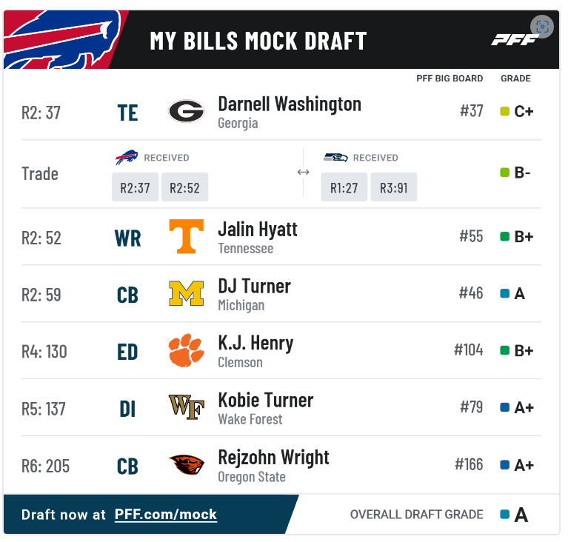Viewport: 571px width, 542px height.
Task: Click the overall draft grade A swatch
Action: point(505,515)
